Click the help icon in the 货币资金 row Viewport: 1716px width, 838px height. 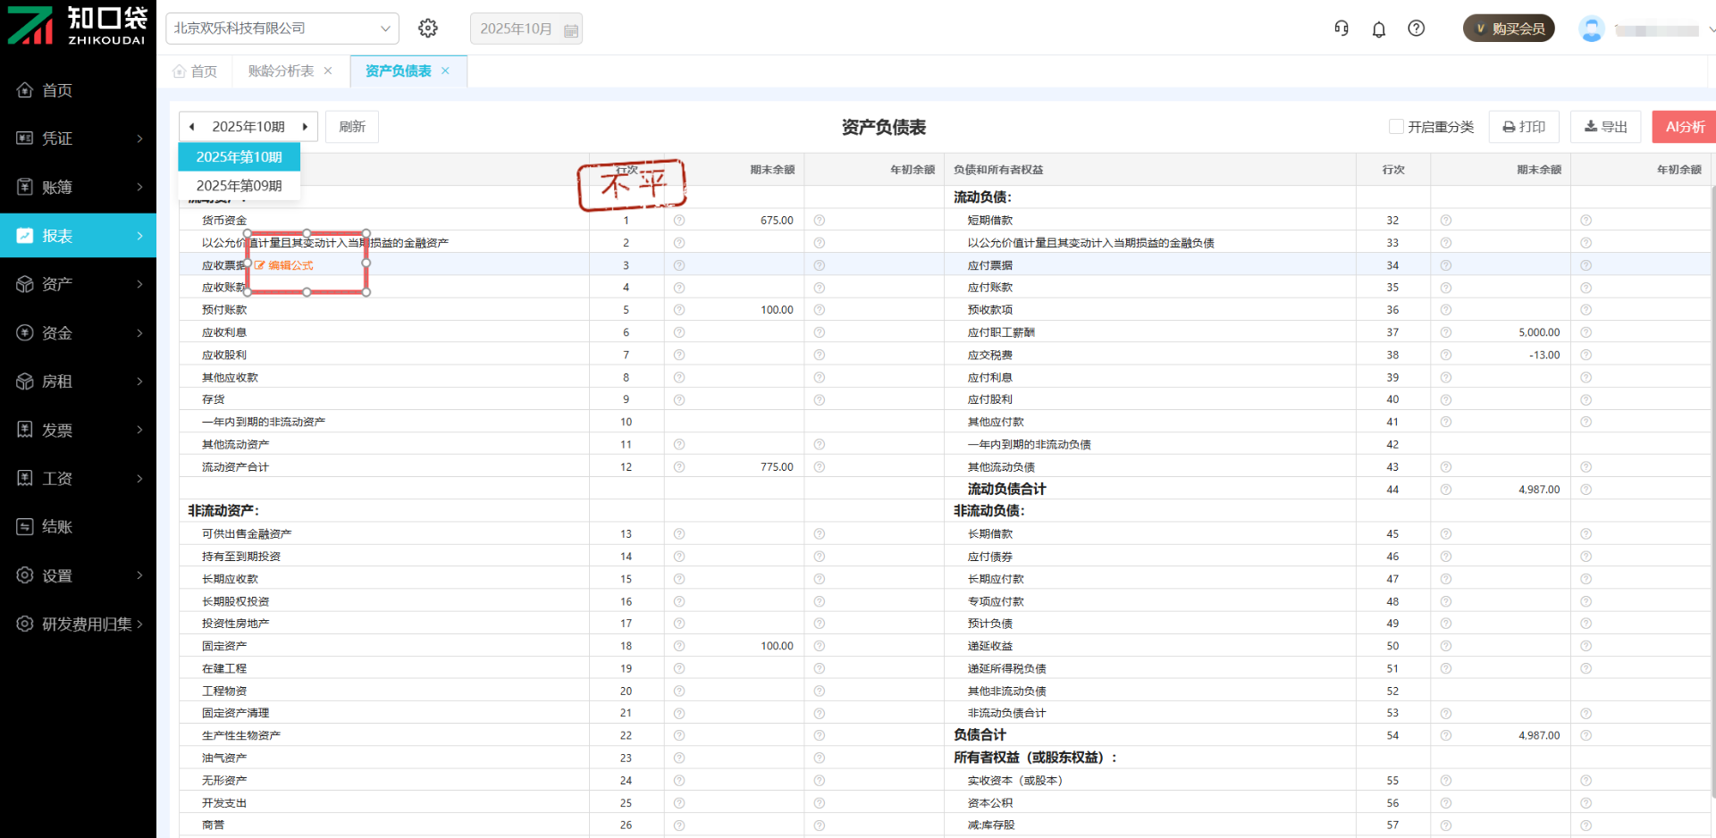pyautogui.click(x=679, y=221)
